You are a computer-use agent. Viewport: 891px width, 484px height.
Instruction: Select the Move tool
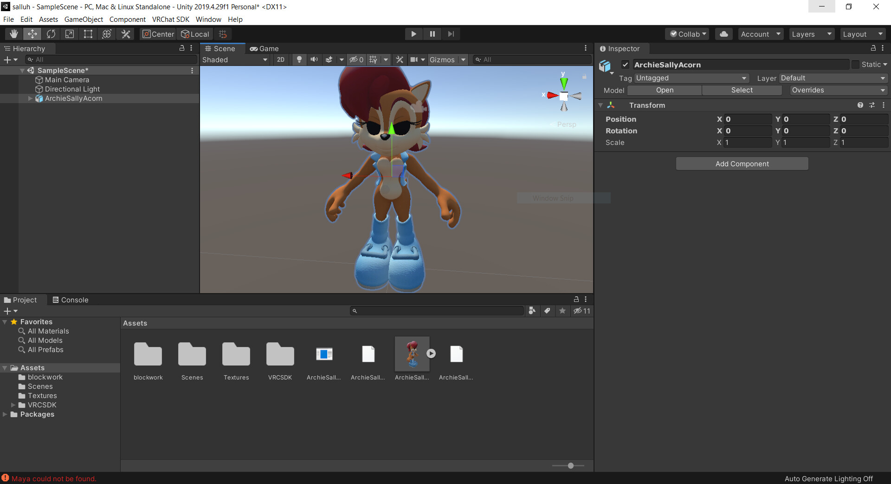tap(32, 33)
